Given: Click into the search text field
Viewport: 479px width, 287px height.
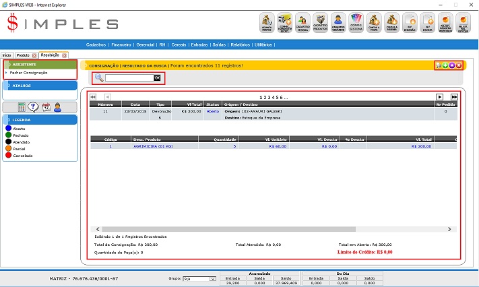Looking at the screenshot, I should click(129, 78).
